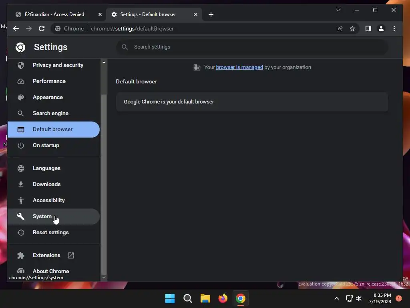
Task: Show hidden system tray icons
Action: click(336, 298)
